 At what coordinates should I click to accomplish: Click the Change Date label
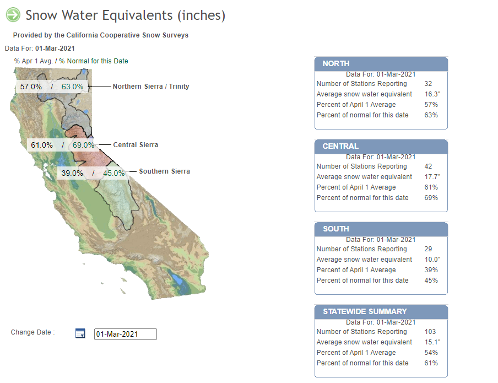pos(33,332)
